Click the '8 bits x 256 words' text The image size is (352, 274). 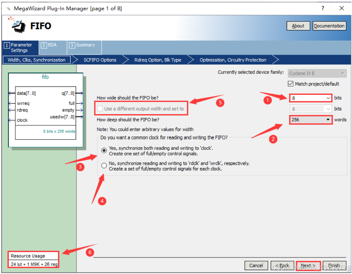click(59, 131)
